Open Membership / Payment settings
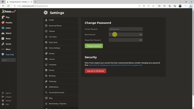Image resolution: width=194 pixels, height=109 pixels. (61, 104)
